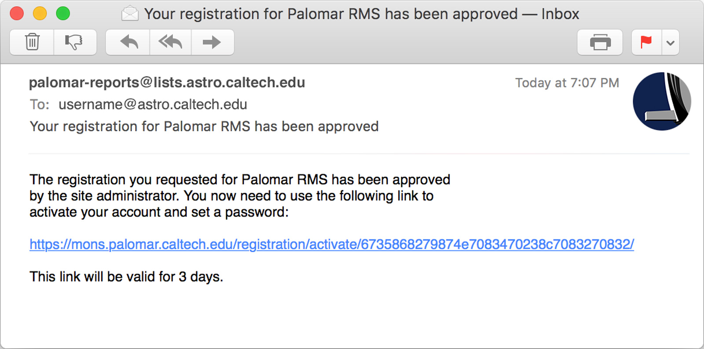
Task: Minimize window with the yellow button
Action: [x=40, y=14]
